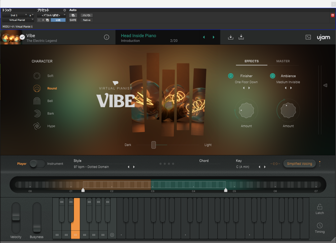The image size is (336, 243).
Task: Click the red target icon in plugin header
Action: click(x=333, y=15)
